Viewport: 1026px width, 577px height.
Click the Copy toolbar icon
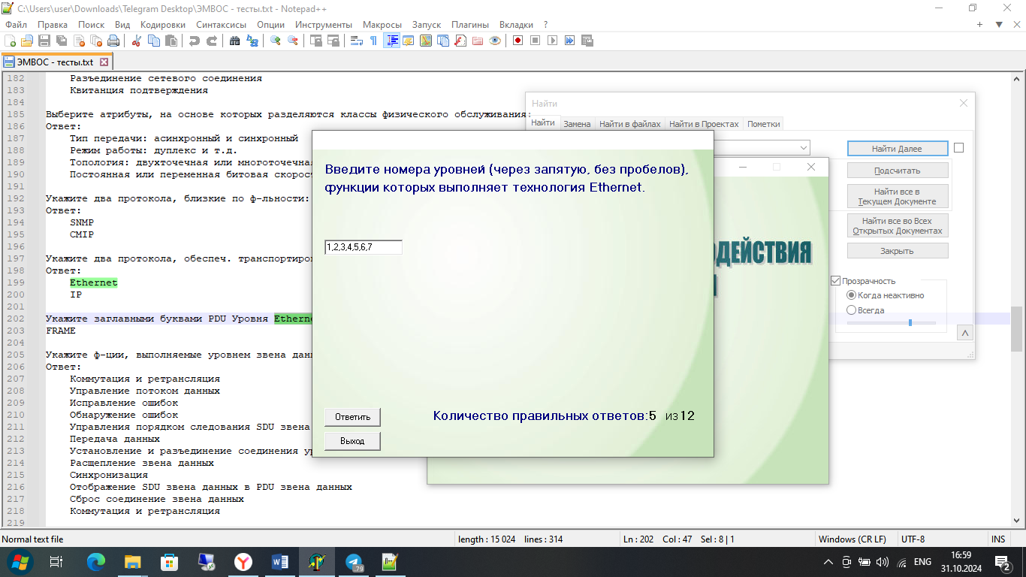point(153,41)
